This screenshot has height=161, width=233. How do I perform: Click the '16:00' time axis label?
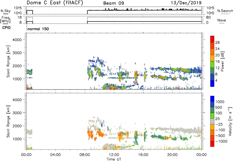click(x=143, y=155)
